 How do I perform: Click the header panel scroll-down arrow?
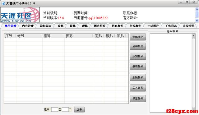coord(197,20)
